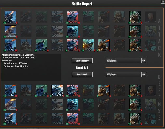Click Defense's dimmed winged dragon icon
This screenshot has height=129, width=165.
pyautogui.click(x=151, y=118)
